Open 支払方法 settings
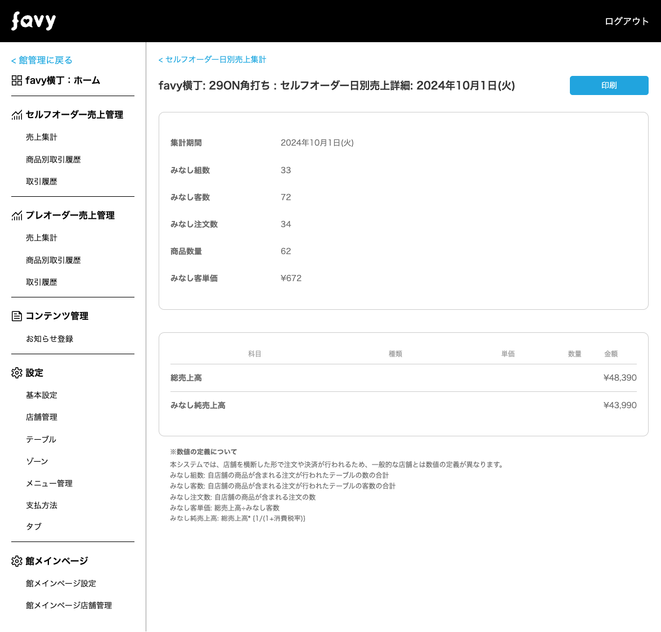Image resolution: width=661 pixels, height=632 pixels. 41,505
